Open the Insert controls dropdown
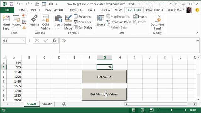The height and width of the screenshot is (113, 201). (58, 22)
